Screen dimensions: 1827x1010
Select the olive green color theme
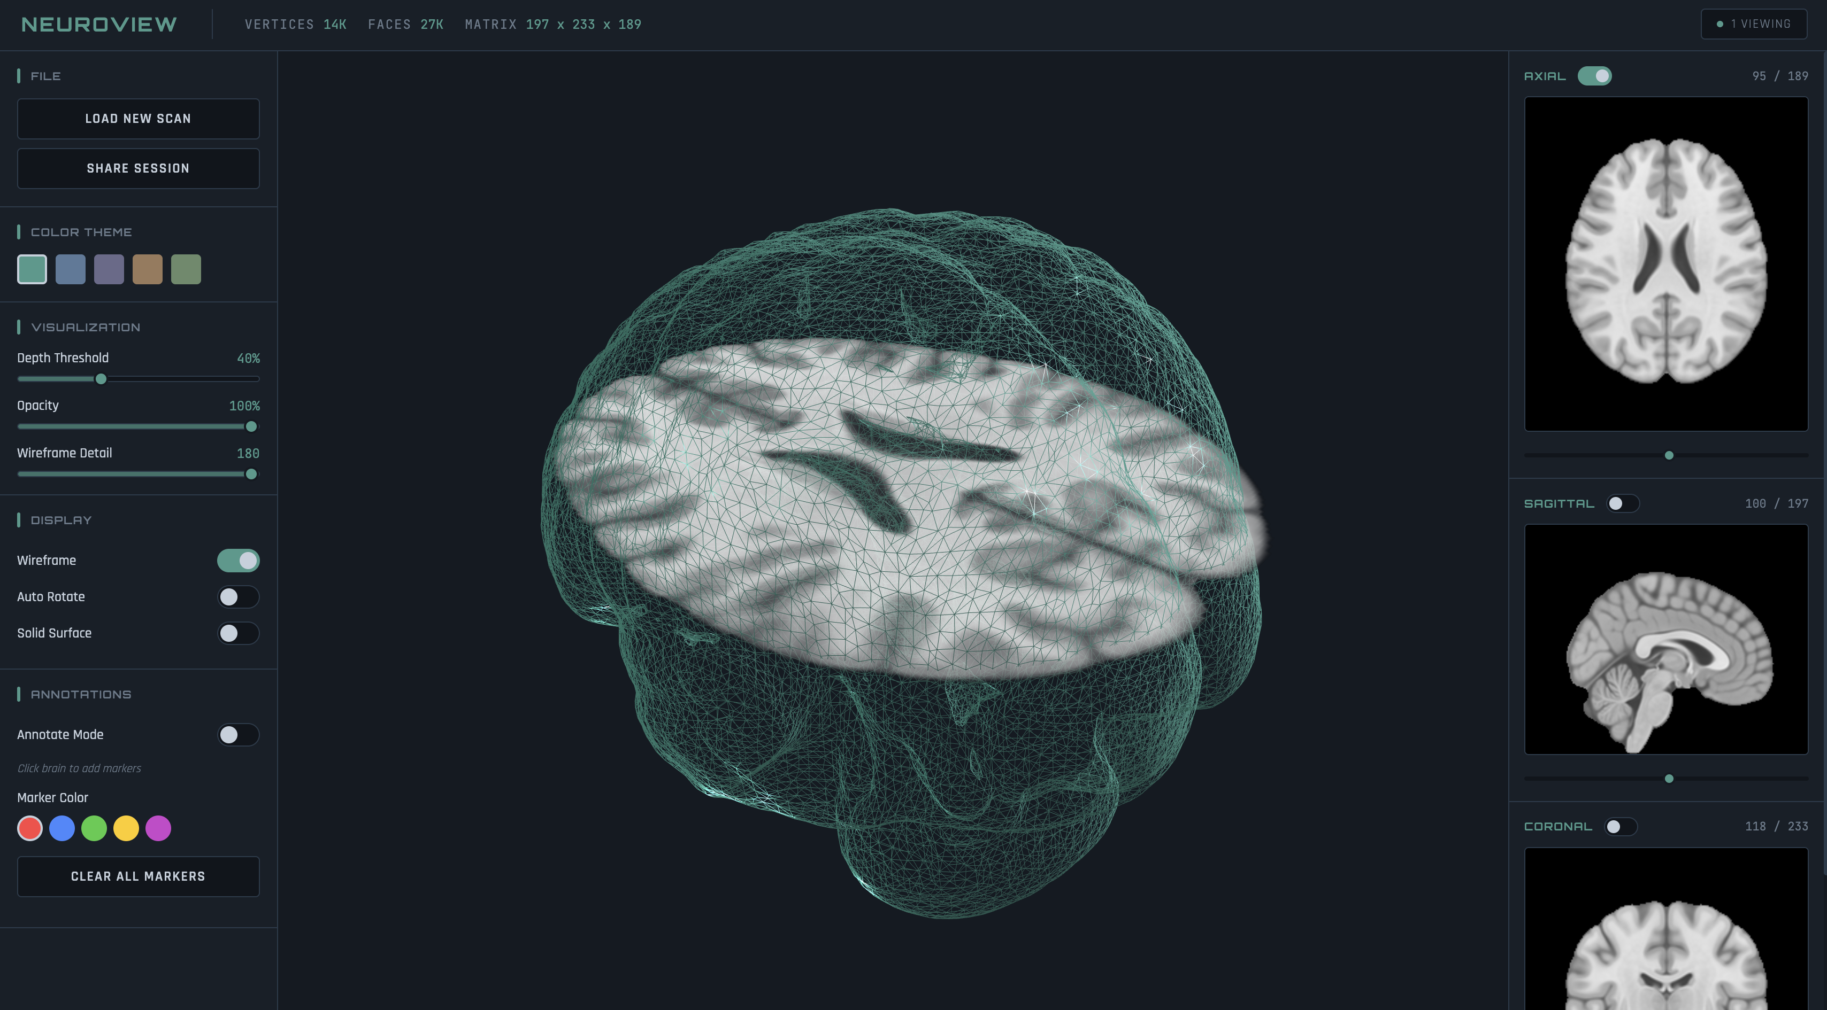186,269
